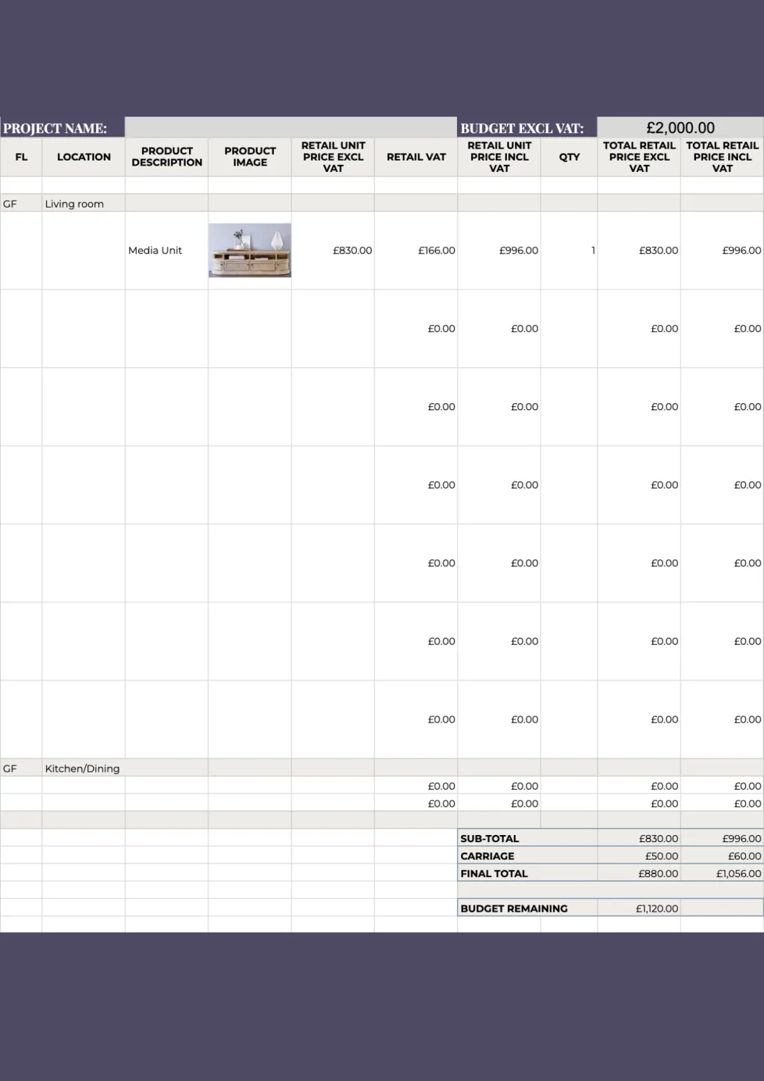
Task: Click the GF cell beside Living room
Action: [x=21, y=203]
